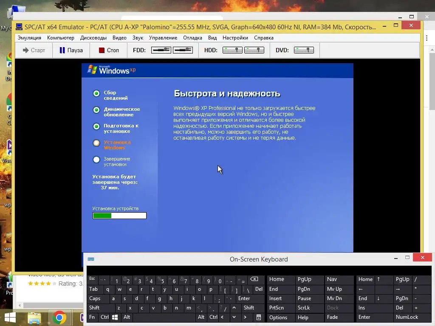The height and width of the screenshot is (326, 435).
Task: Click the context menu key on keyboard
Action: (x=259, y=317)
